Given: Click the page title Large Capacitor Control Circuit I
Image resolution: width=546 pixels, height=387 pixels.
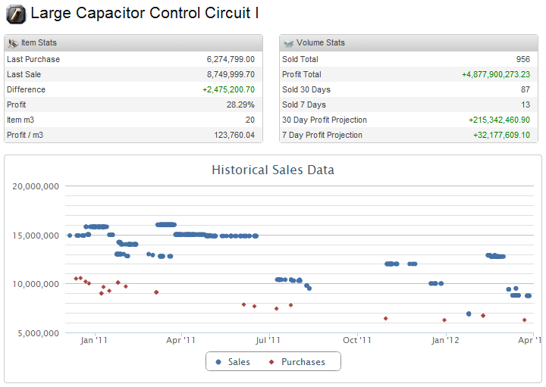Looking at the screenshot, I should [144, 14].
